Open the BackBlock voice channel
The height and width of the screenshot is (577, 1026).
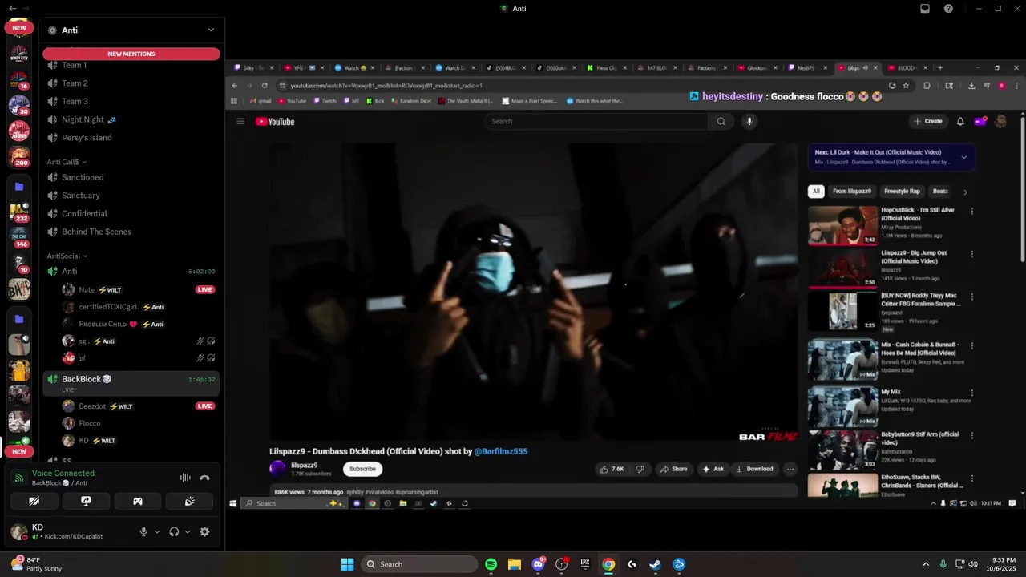(x=131, y=383)
